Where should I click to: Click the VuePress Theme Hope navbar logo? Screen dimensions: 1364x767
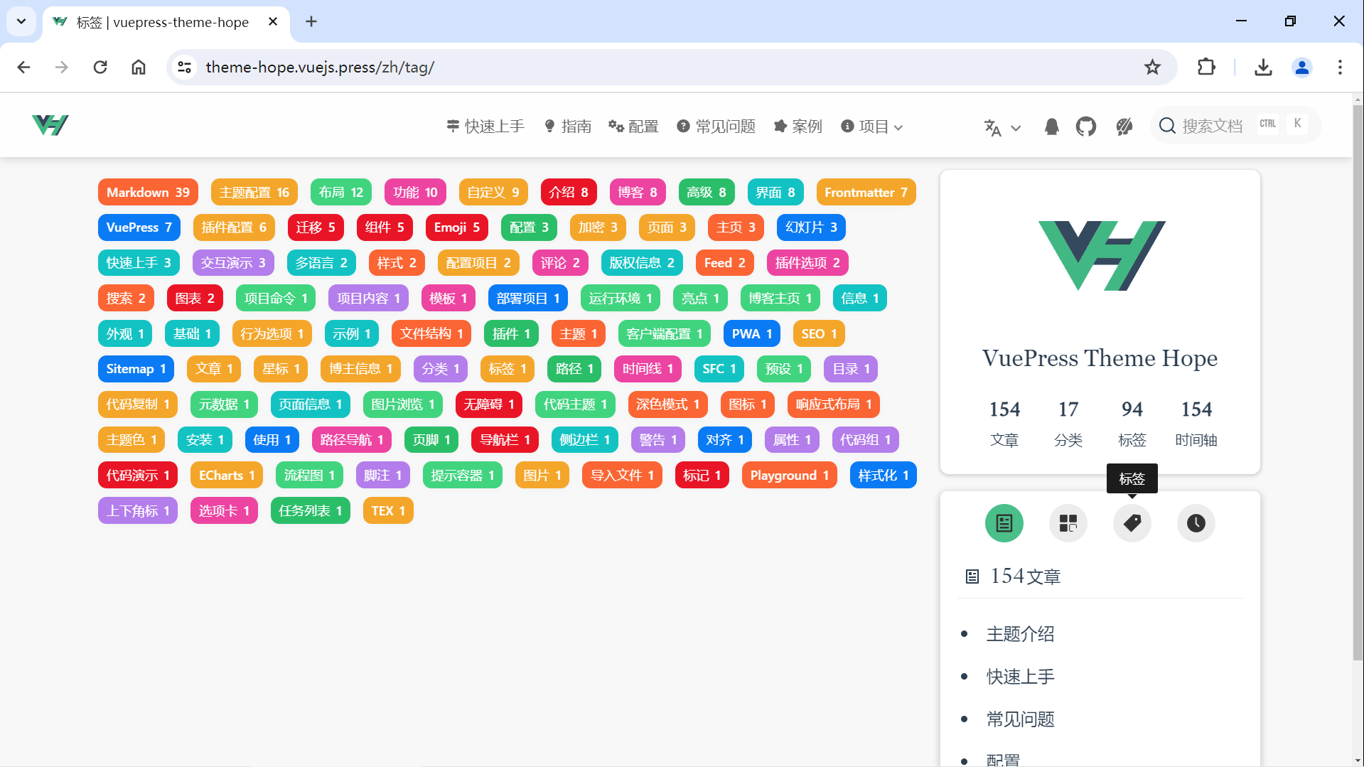click(50, 125)
